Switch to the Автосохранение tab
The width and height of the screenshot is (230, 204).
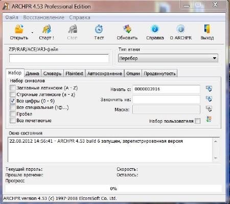(x=105, y=74)
